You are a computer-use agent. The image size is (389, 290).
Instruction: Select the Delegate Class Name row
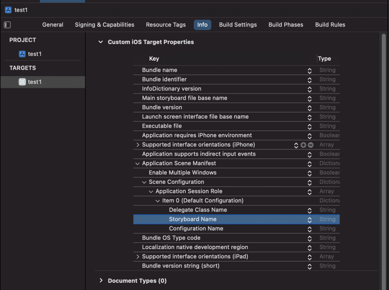click(x=198, y=210)
